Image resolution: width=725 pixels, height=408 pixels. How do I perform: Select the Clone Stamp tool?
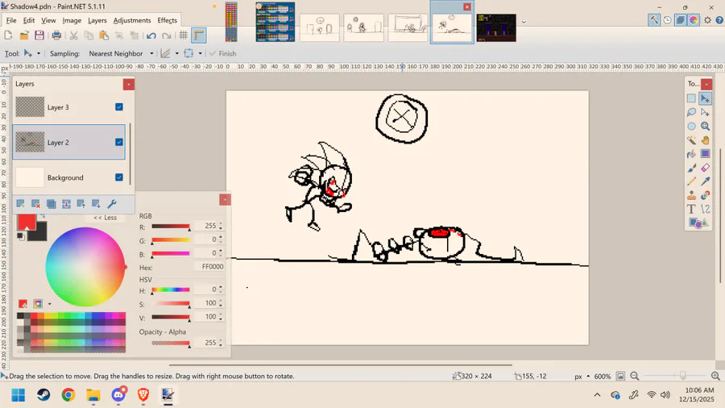pyautogui.click(x=691, y=195)
